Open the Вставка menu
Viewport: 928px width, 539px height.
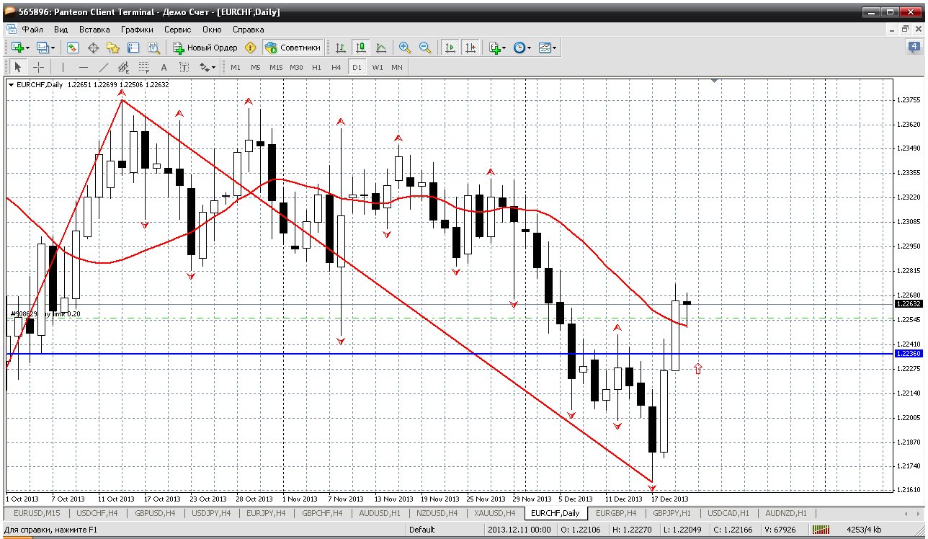[x=94, y=30]
